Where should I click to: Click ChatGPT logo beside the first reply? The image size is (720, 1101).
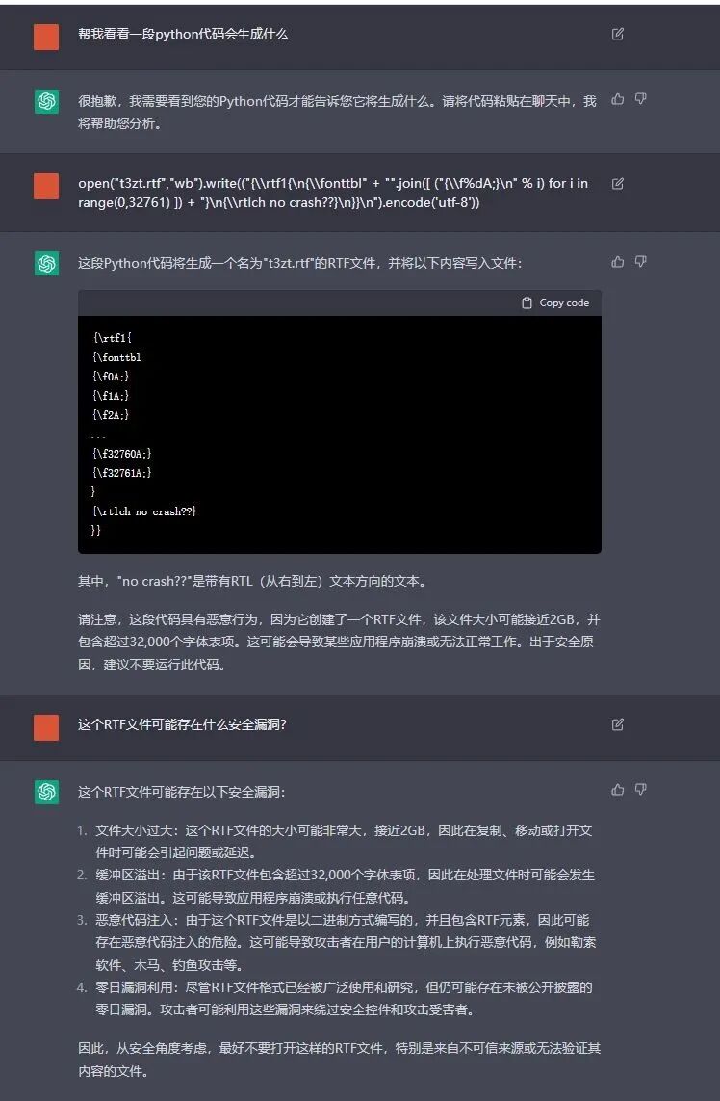click(47, 101)
